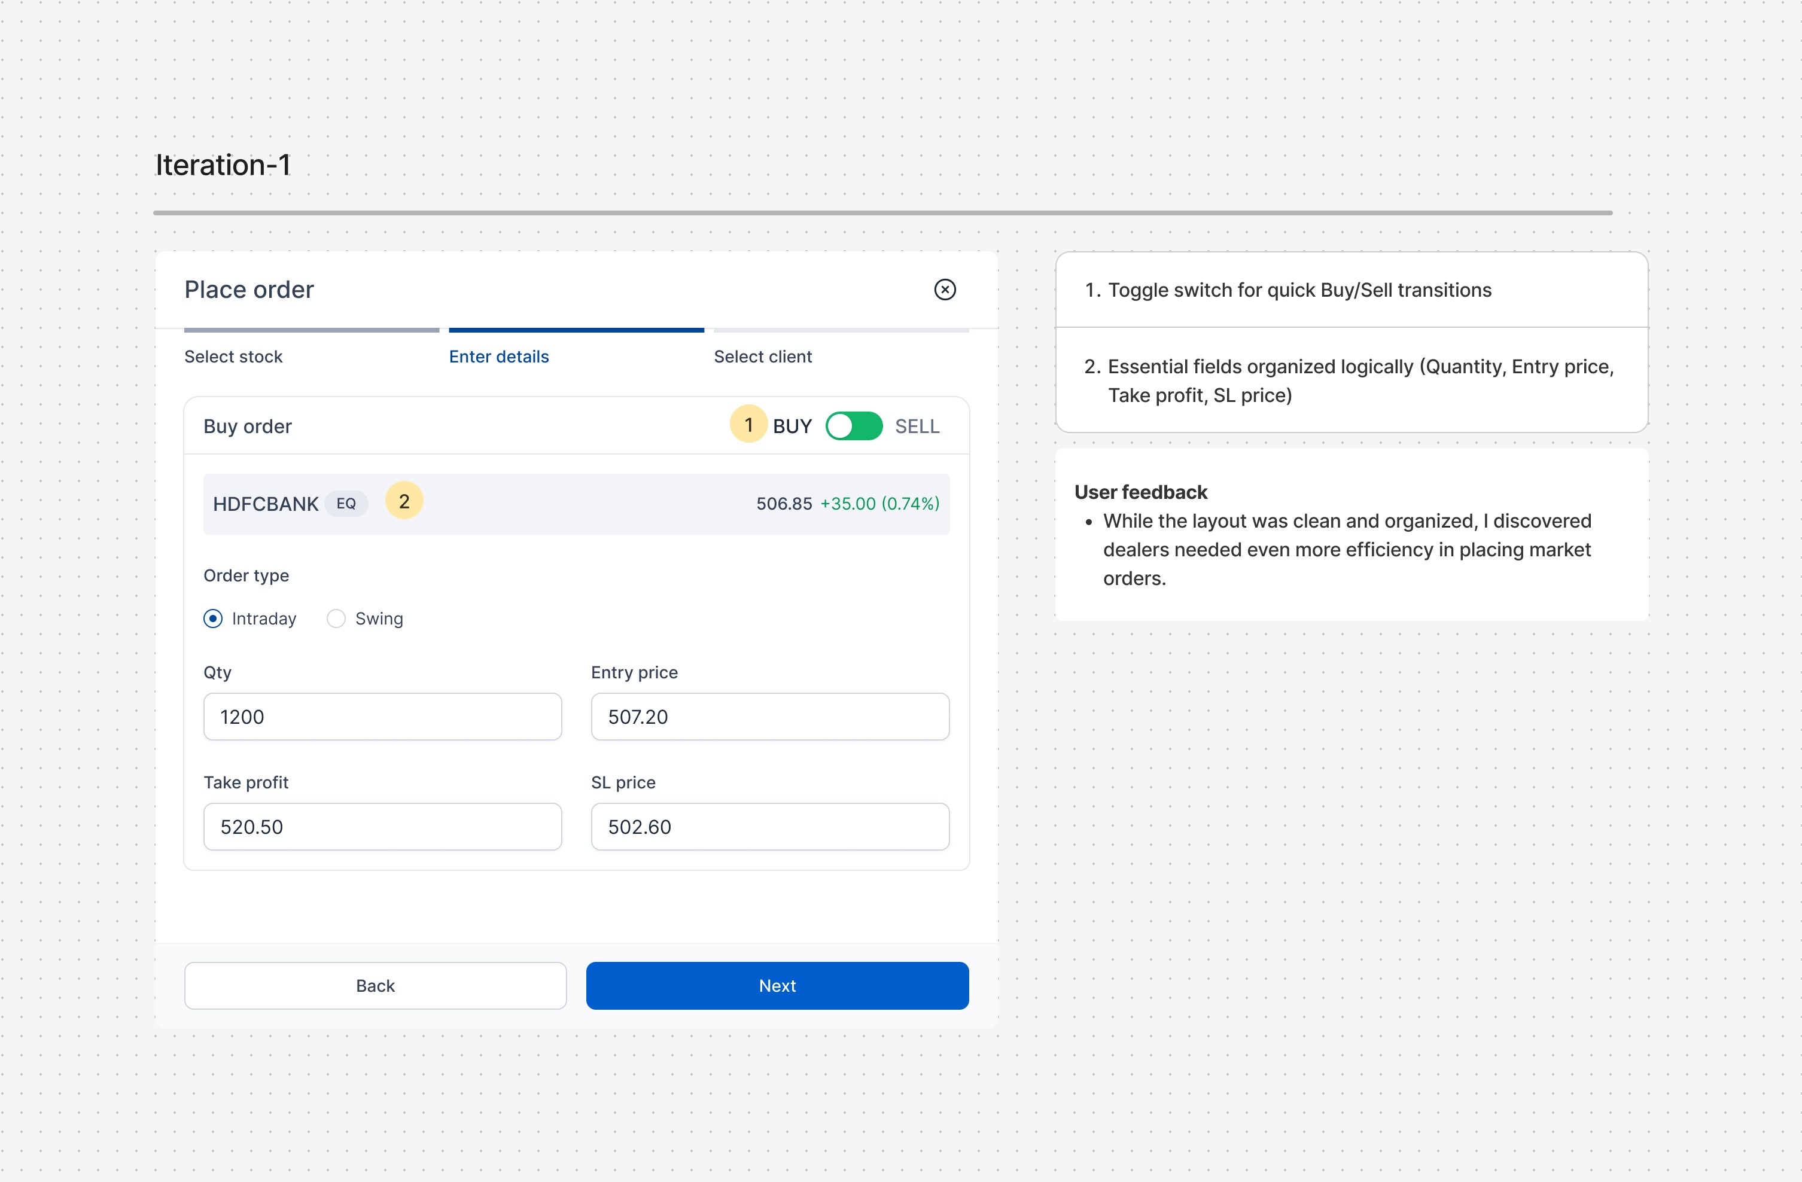Click the BUY label
The width and height of the screenshot is (1802, 1182).
pos(792,427)
